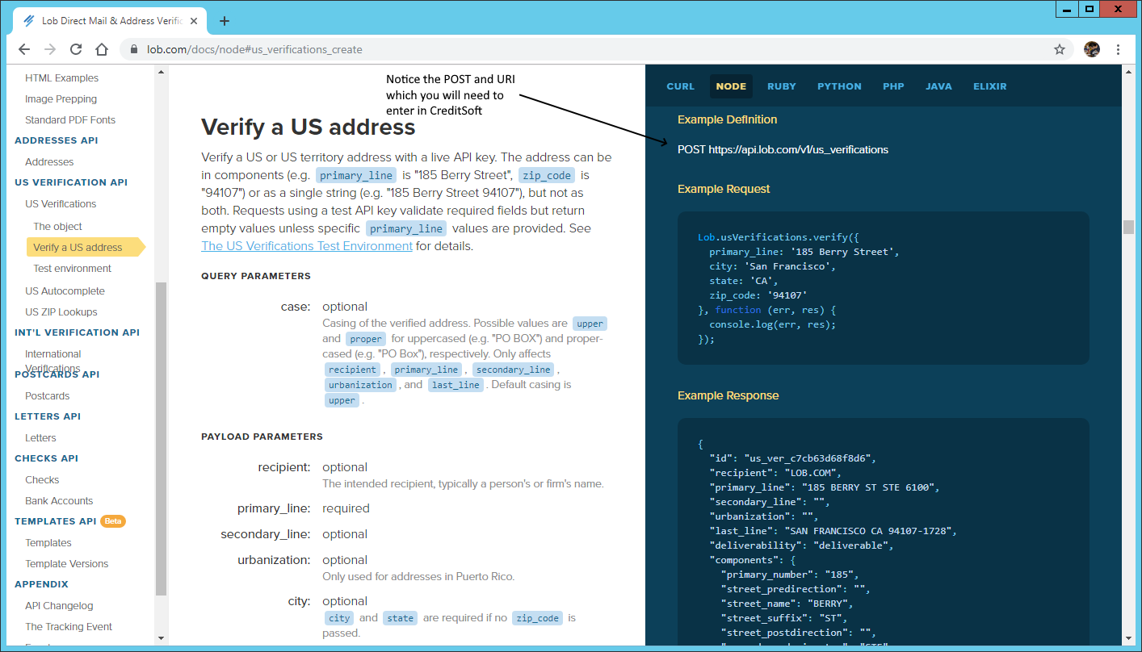This screenshot has height=652, width=1142.
Task: Click the PAYLOAD PARAMETERS heading
Action: coord(262,437)
